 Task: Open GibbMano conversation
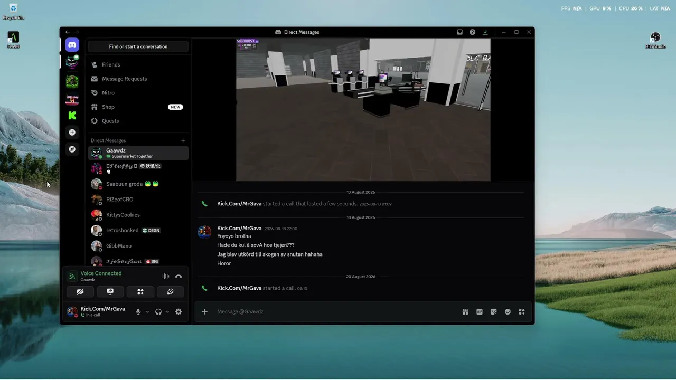(x=138, y=246)
